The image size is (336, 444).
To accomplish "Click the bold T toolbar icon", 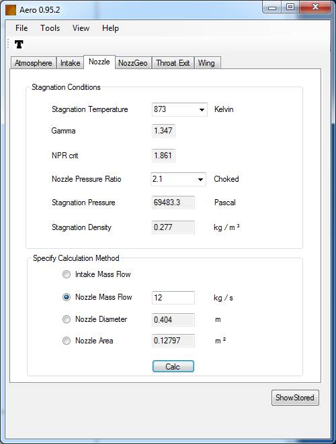I will tap(19, 44).
